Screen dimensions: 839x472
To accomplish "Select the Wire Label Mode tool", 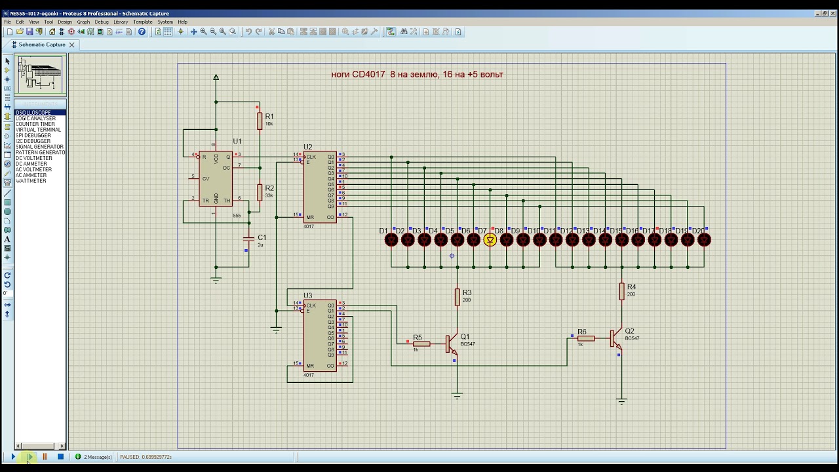I will click(x=7, y=88).
